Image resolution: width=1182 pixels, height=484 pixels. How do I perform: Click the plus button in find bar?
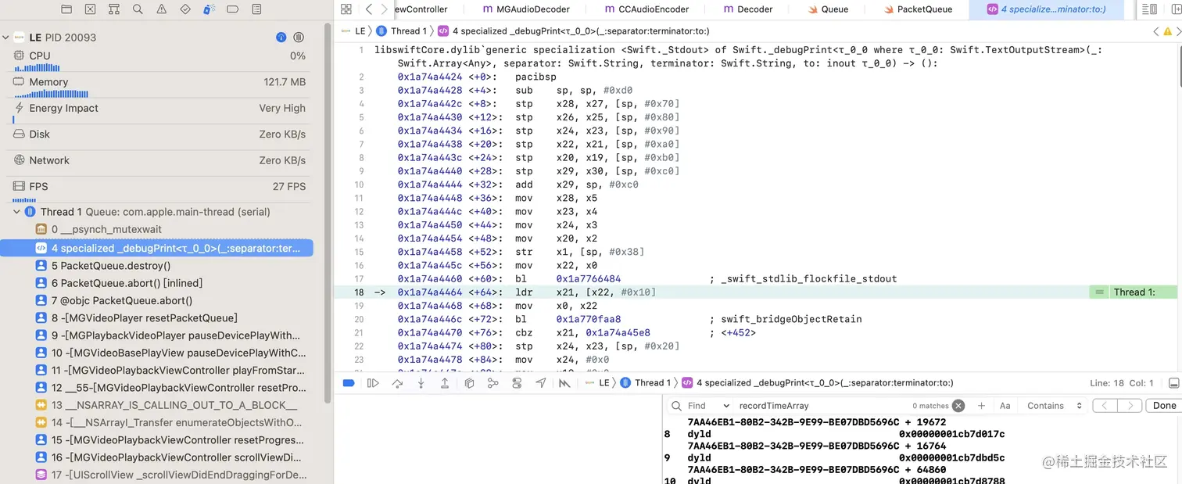coord(981,406)
